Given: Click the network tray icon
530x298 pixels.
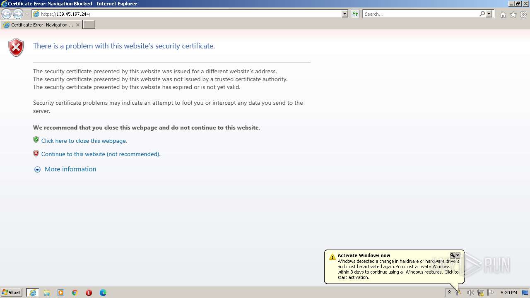Looking at the screenshot, I should pos(481,293).
